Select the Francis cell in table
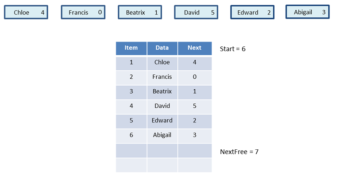340x175 pixels. click(x=162, y=78)
